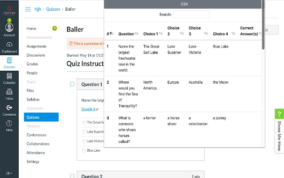Screen dimensions: 284x178
Task: Open the Show Me How side tab
Action: pyautogui.click(x=279, y=131)
